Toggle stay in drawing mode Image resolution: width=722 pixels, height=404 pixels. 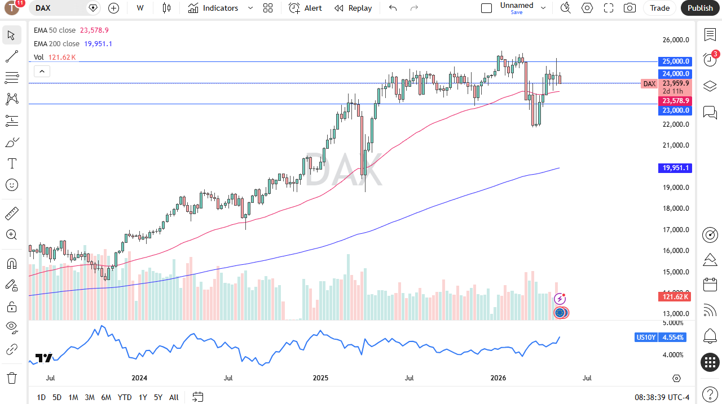tap(11, 285)
